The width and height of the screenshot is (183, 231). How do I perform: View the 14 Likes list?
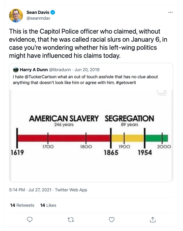[48, 205]
